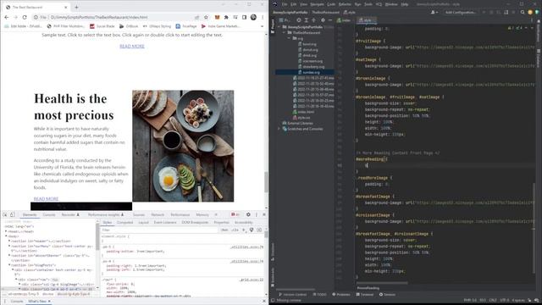Screen dimensions: 542x305
Task: Switch to style editor tab
Action: click(x=366, y=20)
